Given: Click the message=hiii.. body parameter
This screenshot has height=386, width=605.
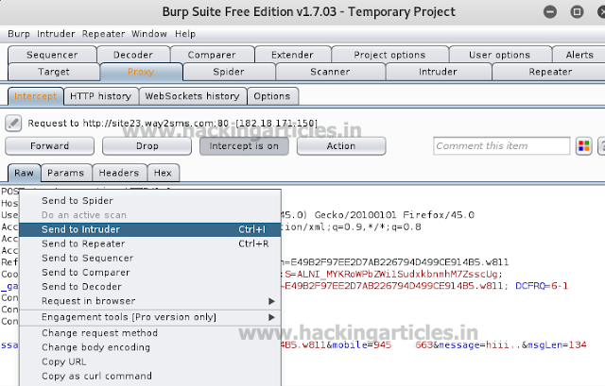Looking at the screenshot, I should (x=480, y=344).
